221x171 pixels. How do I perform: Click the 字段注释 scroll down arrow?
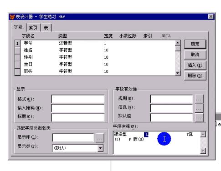(x=203, y=151)
